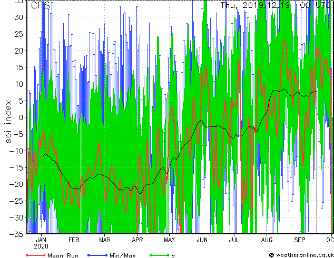Click the 'Mean Run' legend label
The image size is (334, 258).
pyautogui.click(x=63, y=255)
